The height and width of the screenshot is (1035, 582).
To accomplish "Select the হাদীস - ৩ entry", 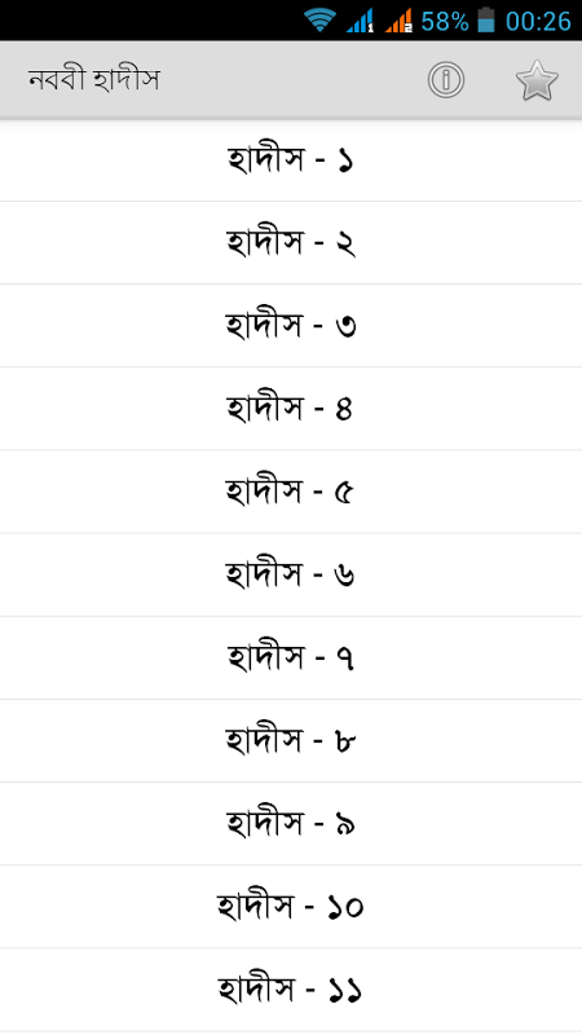I will (290, 325).
